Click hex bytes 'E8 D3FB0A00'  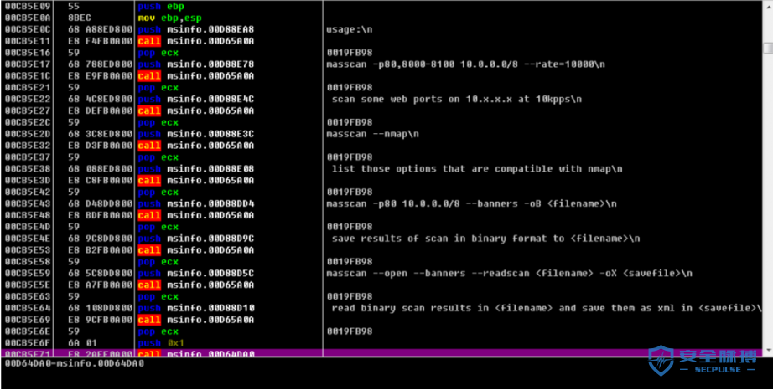[x=101, y=146]
